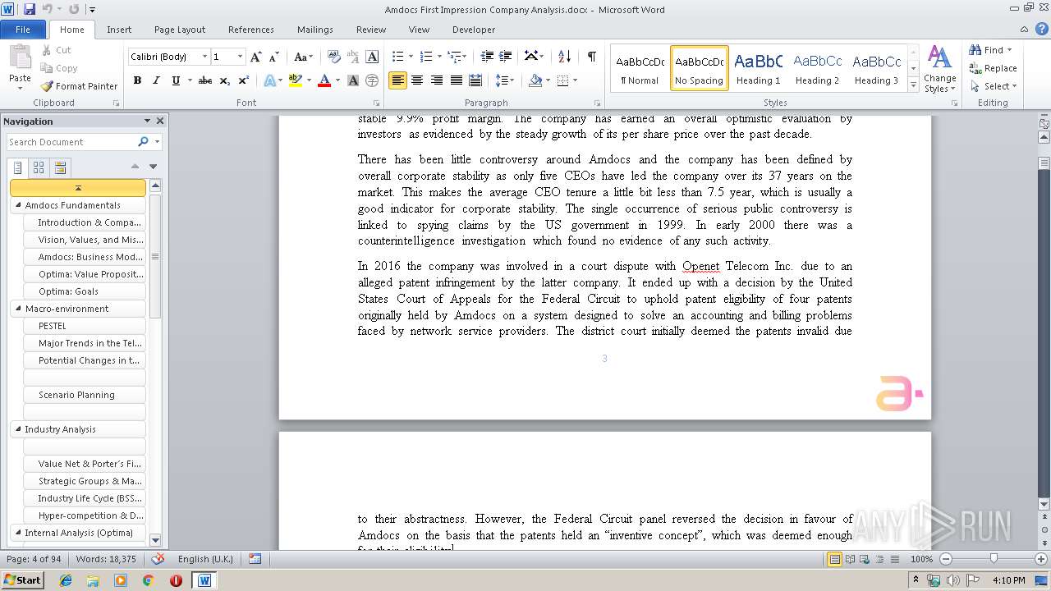This screenshot has height=591, width=1051.
Task: Open Change Styles menu
Action: [x=939, y=70]
